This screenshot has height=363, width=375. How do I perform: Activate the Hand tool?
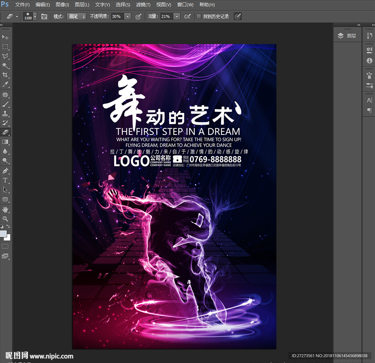pyautogui.click(x=5, y=209)
